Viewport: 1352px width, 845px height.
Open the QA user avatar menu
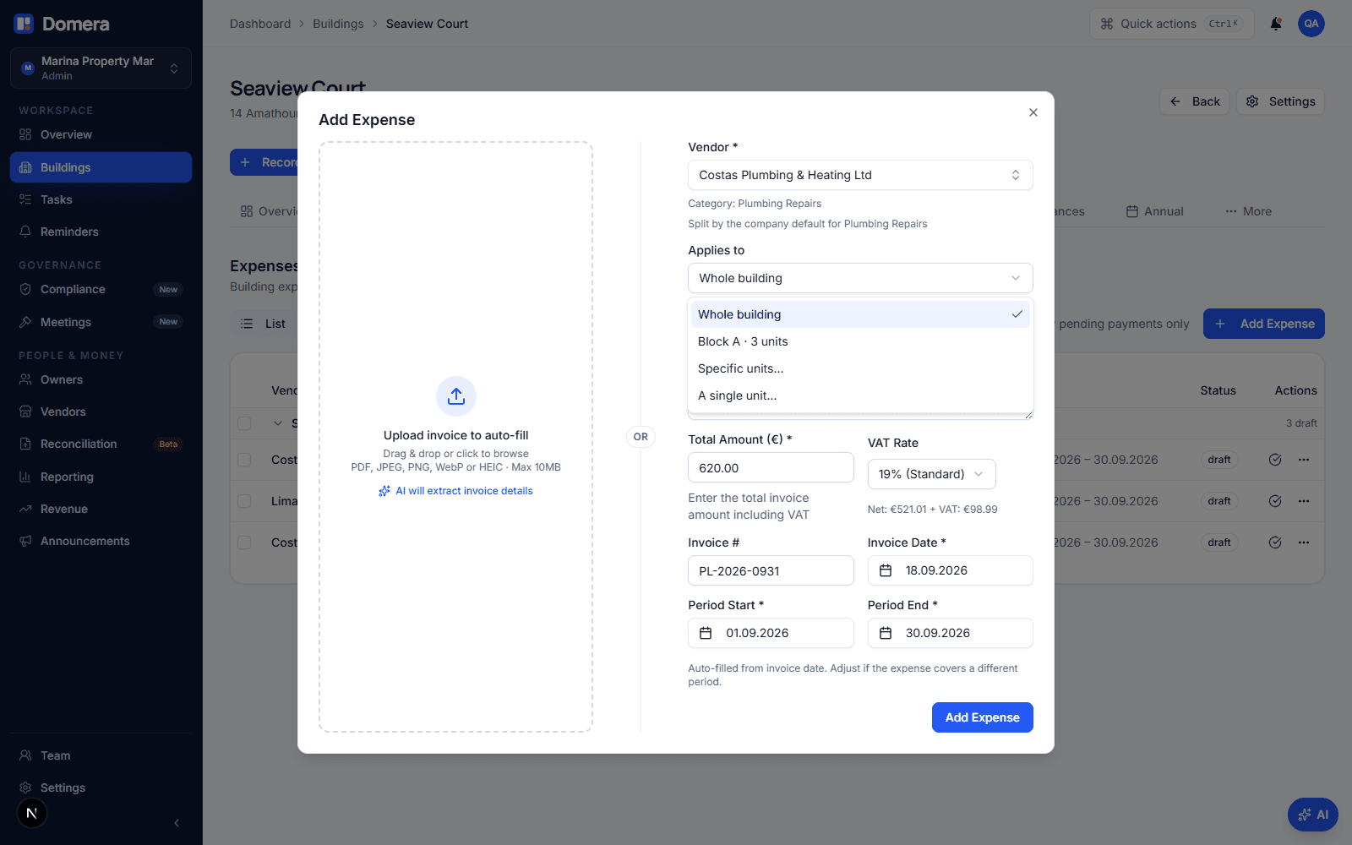point(1311,24)
